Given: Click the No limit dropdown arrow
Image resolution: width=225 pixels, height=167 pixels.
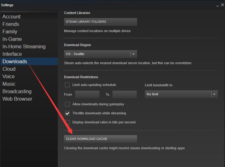Looking at the screenshot, I should pos(214,94).
